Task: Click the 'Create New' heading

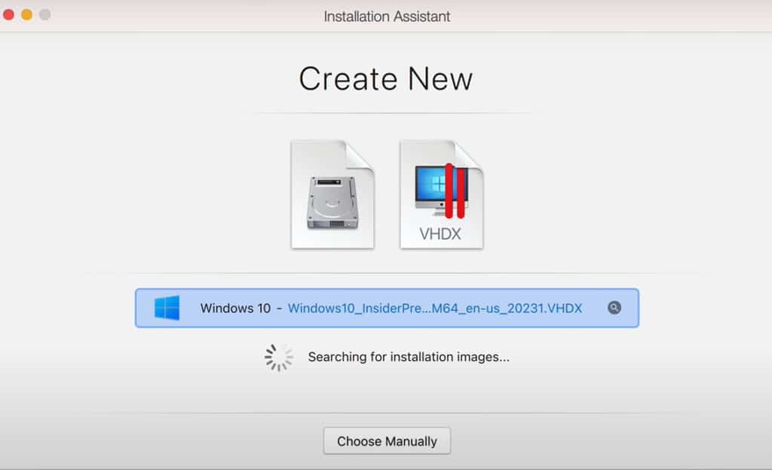Action: click(x=386, y=78)
